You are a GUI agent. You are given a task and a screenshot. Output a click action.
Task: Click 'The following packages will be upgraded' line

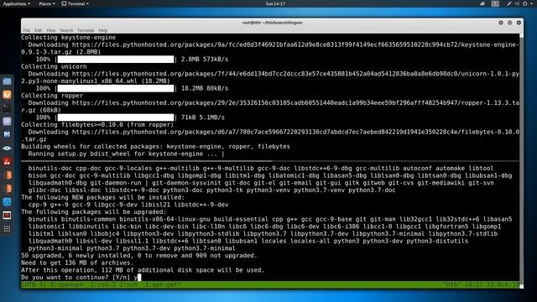[x=94, y=212]
